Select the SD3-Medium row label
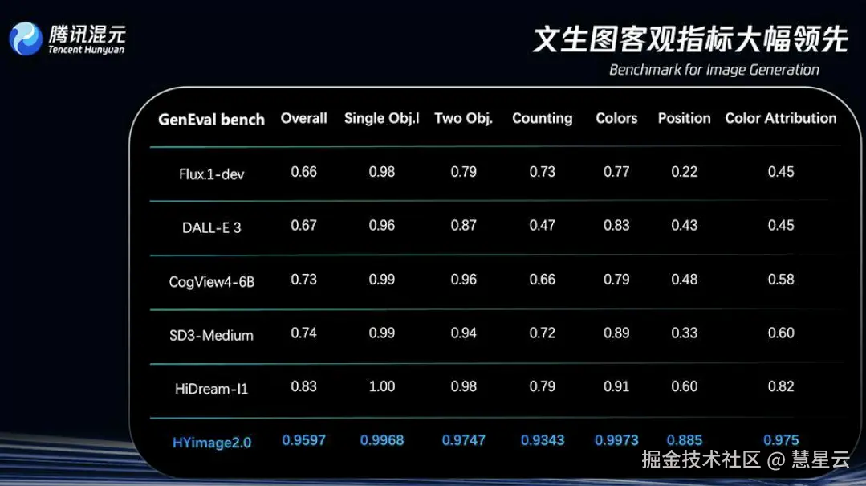 coord(212,336)
